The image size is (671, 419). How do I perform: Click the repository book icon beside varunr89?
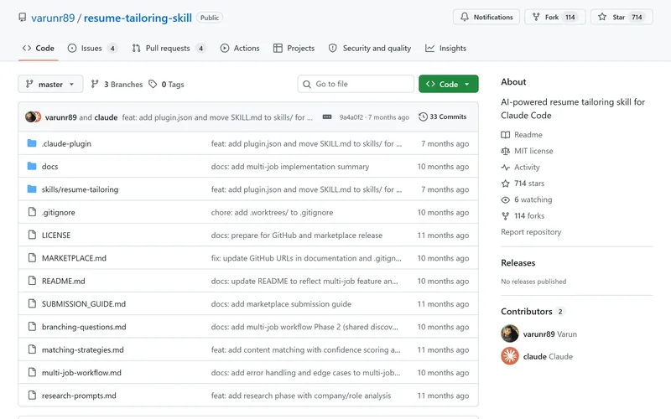point(23,18)
